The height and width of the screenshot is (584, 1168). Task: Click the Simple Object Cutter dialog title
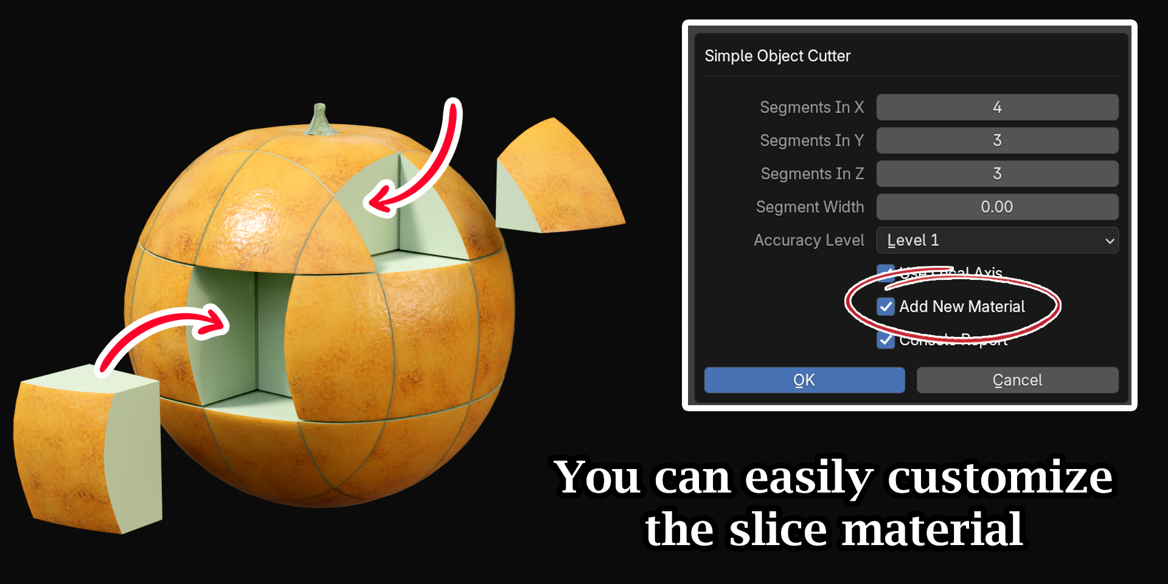click(777, 56)
